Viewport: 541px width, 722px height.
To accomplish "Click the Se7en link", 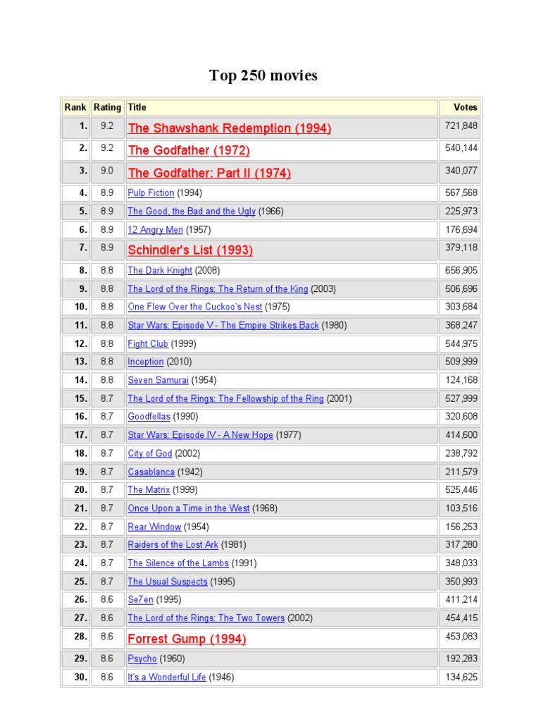I will point(140,599).
